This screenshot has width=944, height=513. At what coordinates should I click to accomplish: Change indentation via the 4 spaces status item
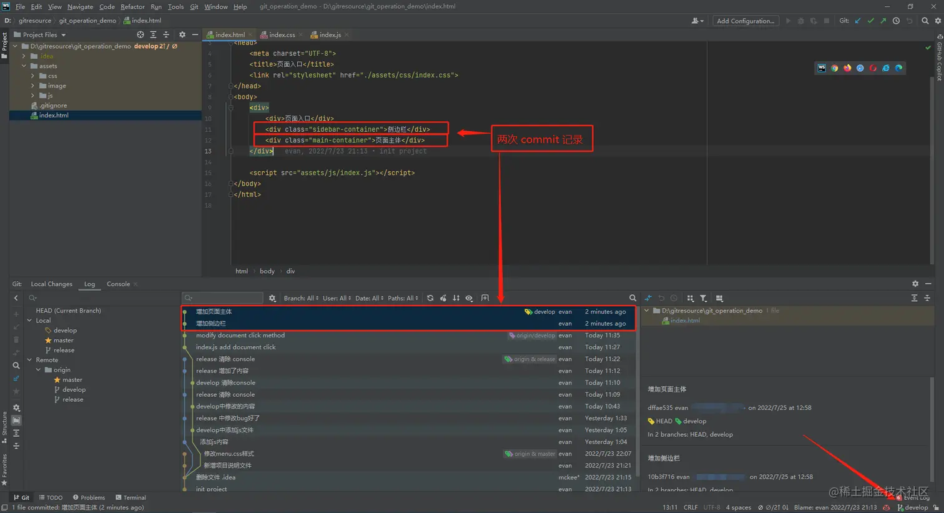coord(737,507)
